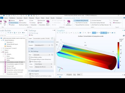
Task: Expand Component 1 node
Action: 1,48
